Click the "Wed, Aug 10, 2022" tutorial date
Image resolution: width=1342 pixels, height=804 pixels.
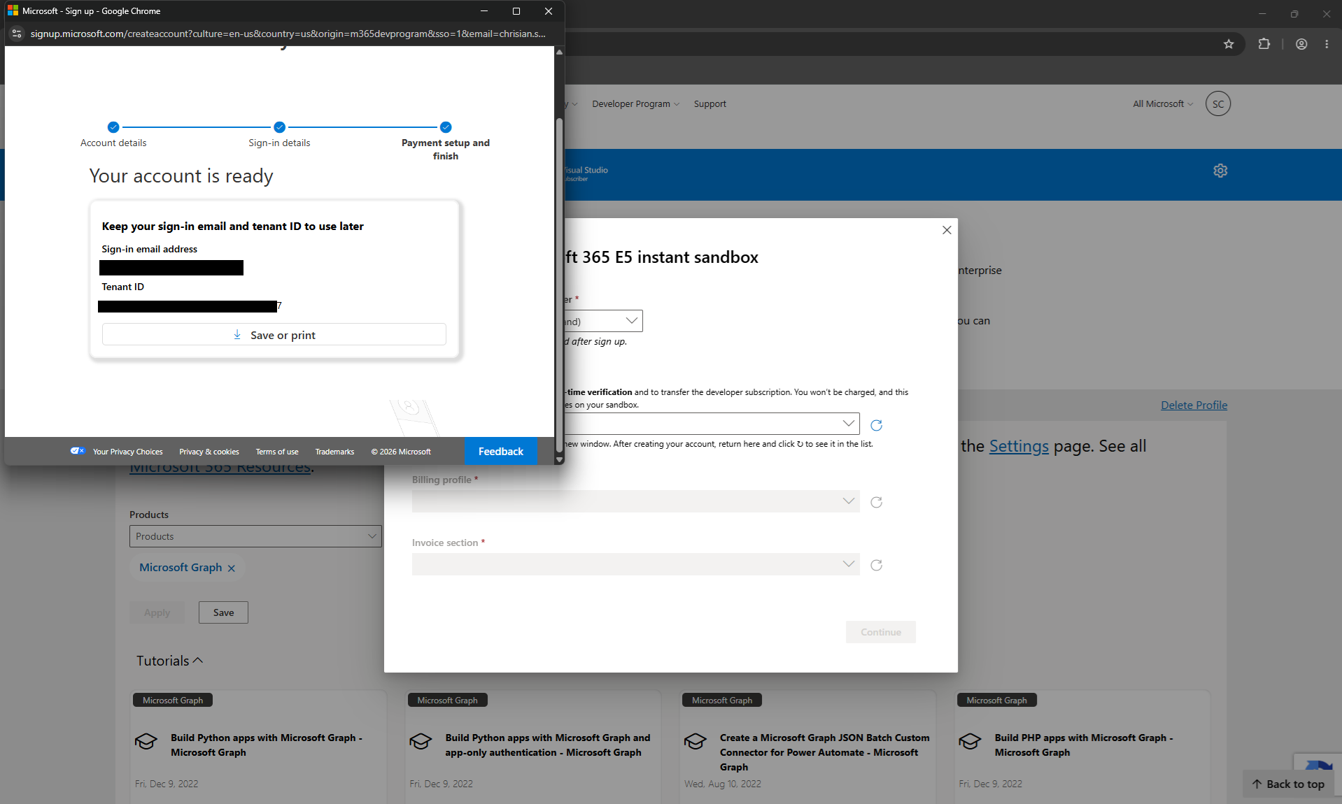[723, 784]
